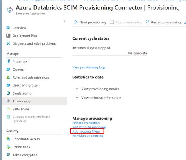The height and width of the screenshot is (160, 186).
Task: Click the Token encryption shield icon
Action: [8, 155]
